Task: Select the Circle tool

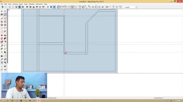Action: 2,25
